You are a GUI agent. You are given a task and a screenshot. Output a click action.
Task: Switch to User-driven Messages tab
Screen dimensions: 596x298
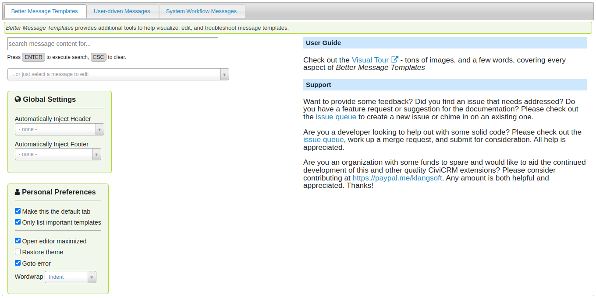coord(122,11)
